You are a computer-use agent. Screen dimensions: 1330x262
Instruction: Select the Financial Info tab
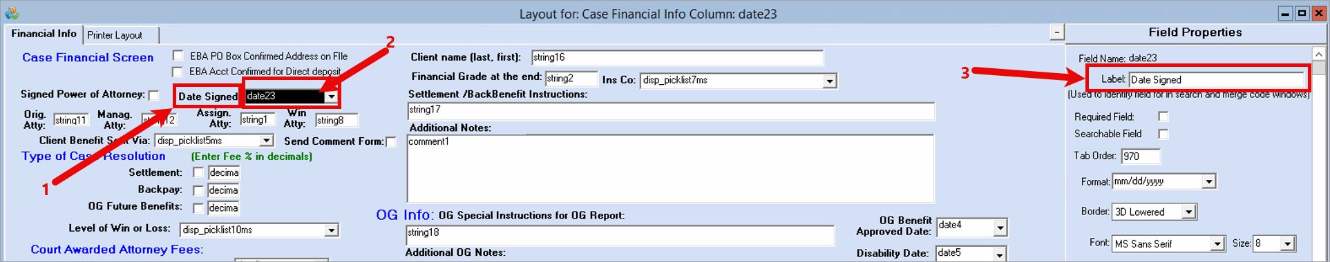(44, 34)
